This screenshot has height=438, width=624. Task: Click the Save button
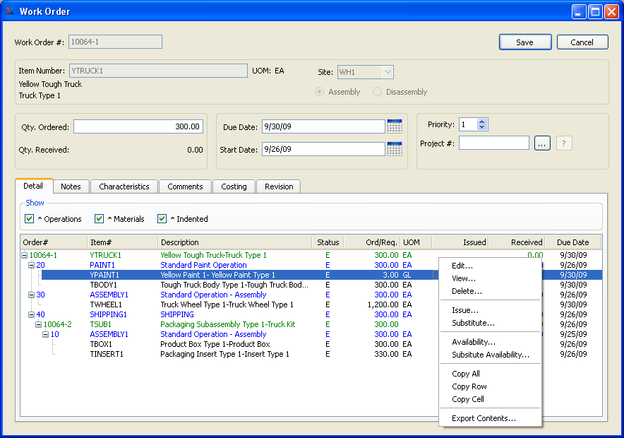pos(524,42)
